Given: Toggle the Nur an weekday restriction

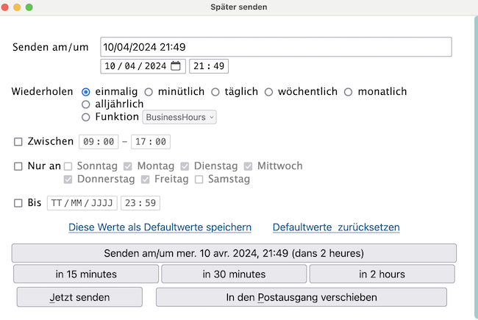Looking at the screenshot, I should (x=18, y=166).
